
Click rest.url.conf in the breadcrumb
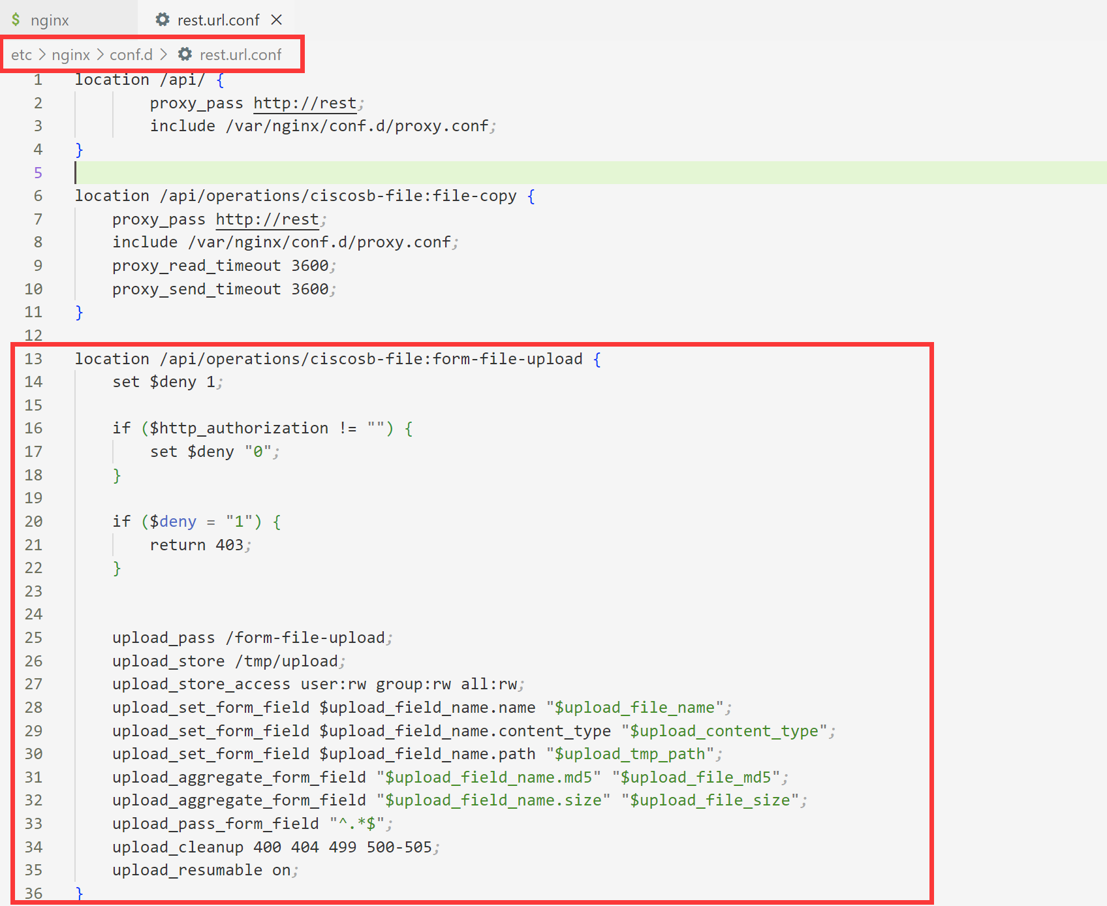[240, 55]
